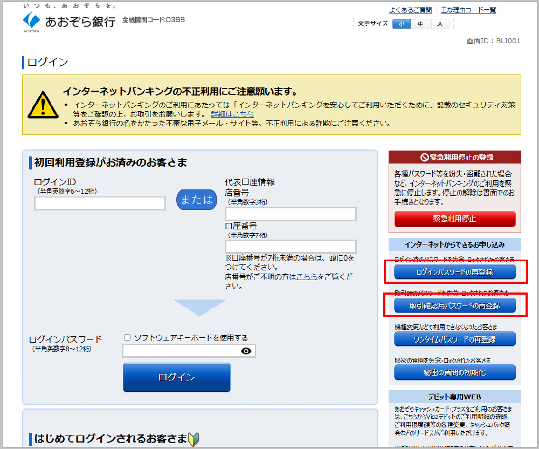Click ログインパスワードの再登録 button
Screen dimensions: 539x449
(455, 272)
